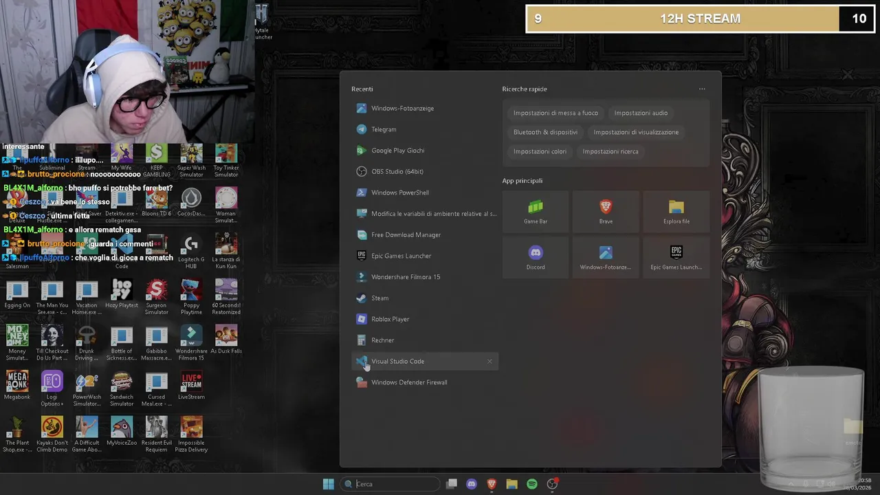Select Surgeon Simulator desktop icon

[156, 297]
